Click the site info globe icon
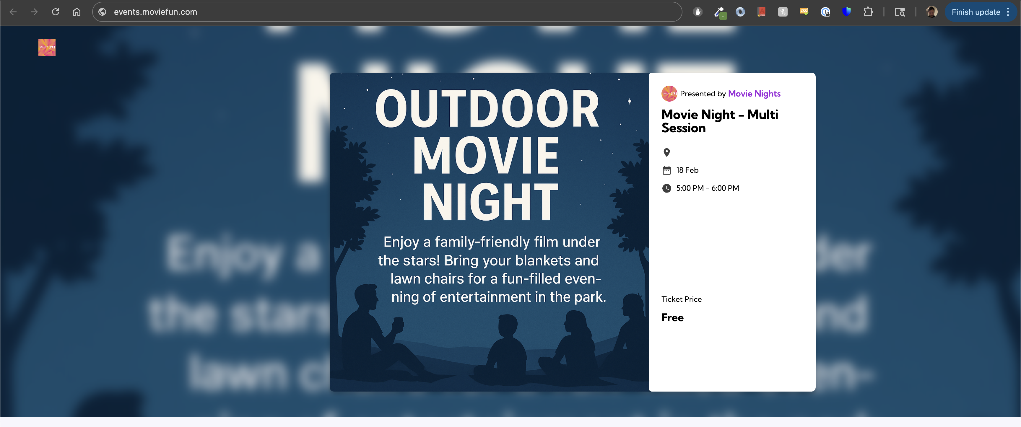 (x=102, y=12)
